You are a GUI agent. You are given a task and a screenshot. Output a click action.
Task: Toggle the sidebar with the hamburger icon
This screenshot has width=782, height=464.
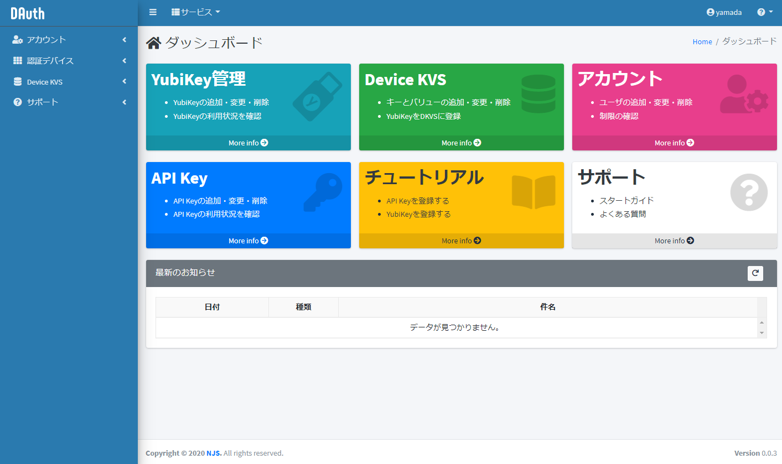153,12
